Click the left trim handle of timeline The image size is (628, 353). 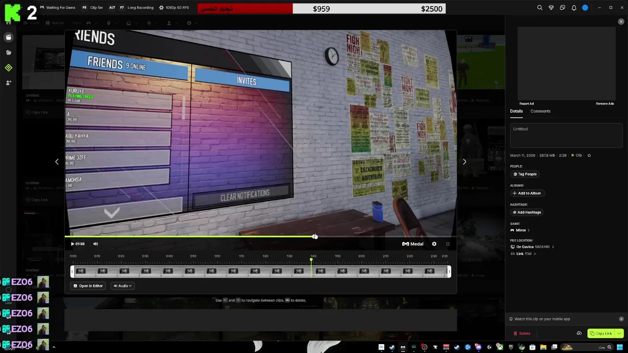72,272
